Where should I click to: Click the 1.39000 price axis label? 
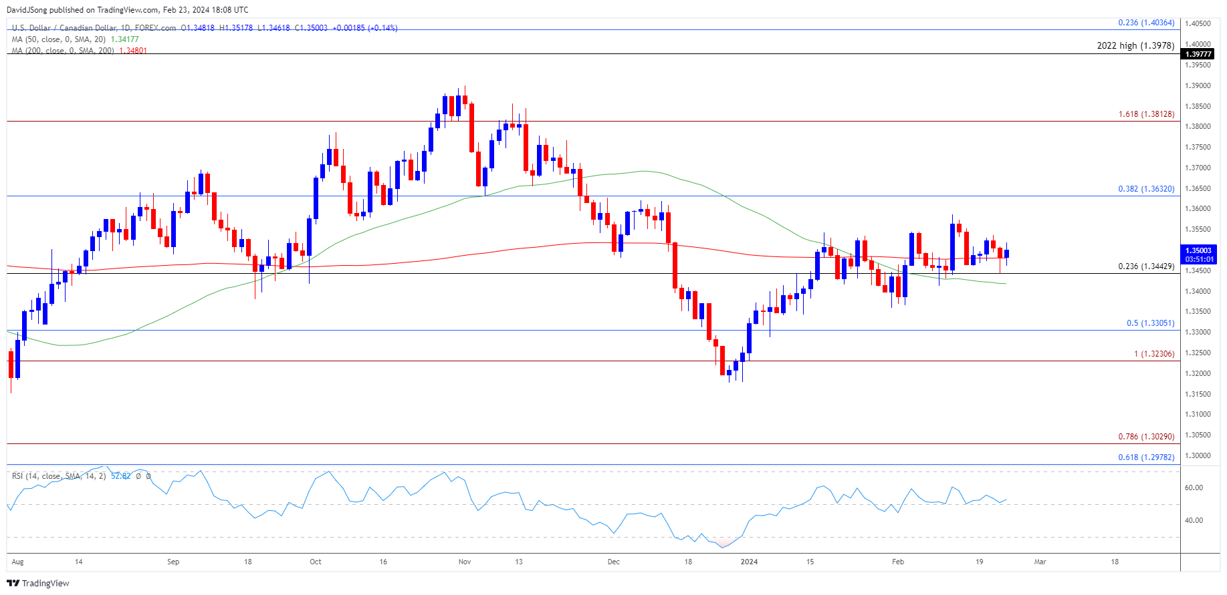point(1198,85)
